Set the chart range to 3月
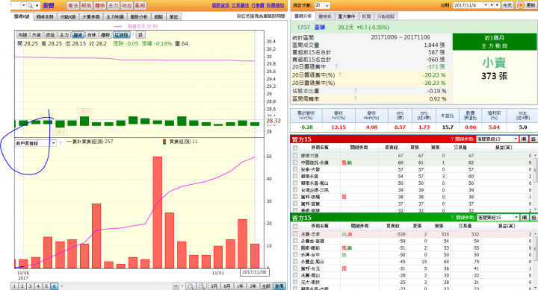538x290 pixels. tap(214, 286)
